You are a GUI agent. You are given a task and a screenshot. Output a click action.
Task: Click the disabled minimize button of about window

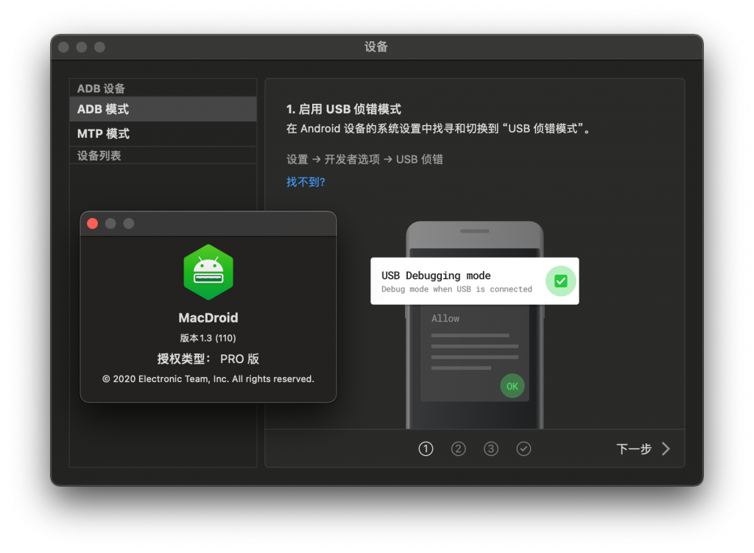click(110, 224)
